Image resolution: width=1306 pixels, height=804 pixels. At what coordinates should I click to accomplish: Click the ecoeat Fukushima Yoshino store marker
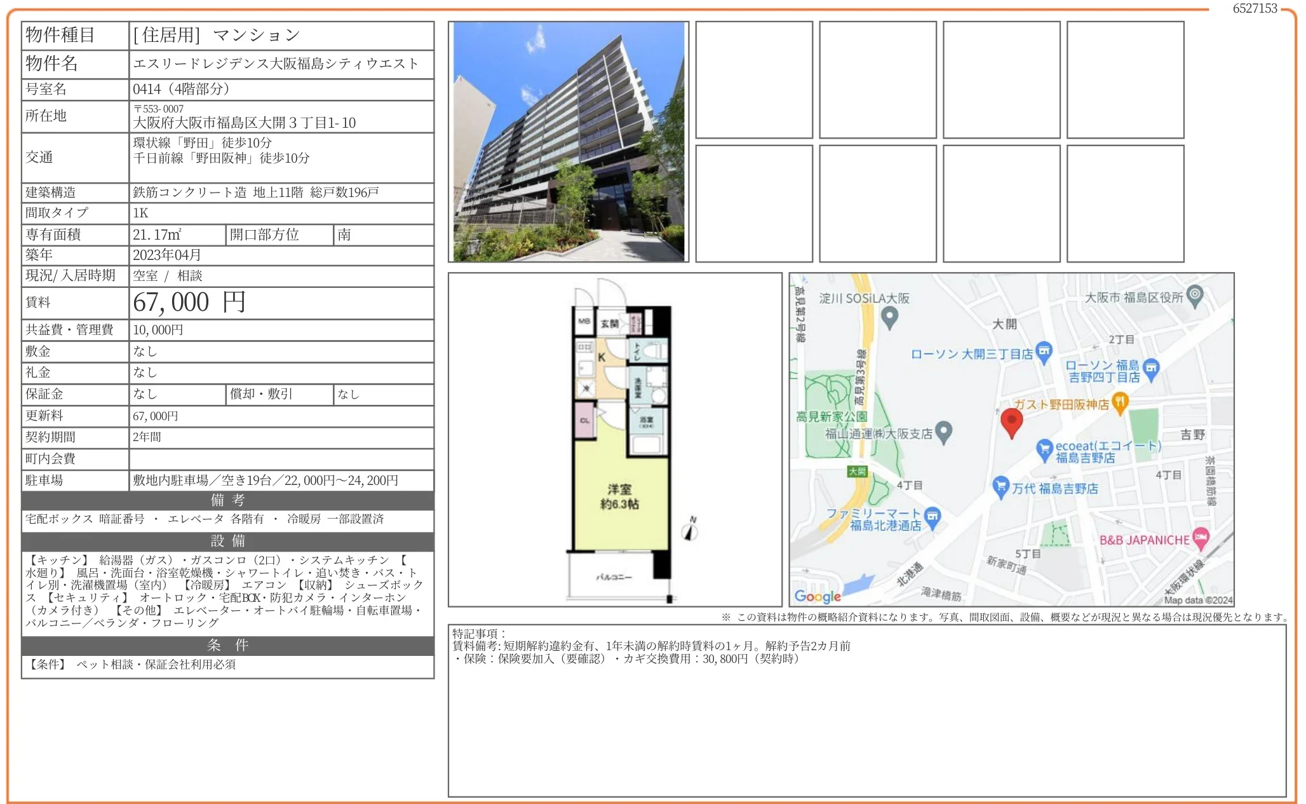1044,449
